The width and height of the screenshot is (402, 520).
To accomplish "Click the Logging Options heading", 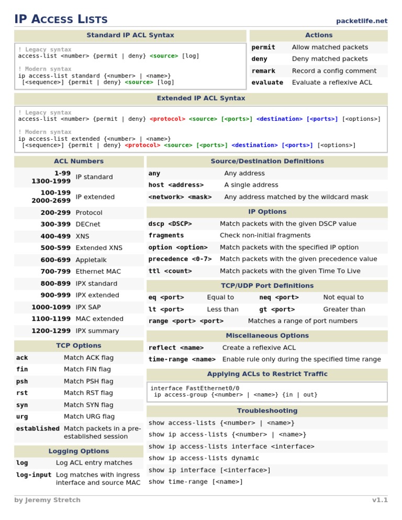I will coord(79,451).
